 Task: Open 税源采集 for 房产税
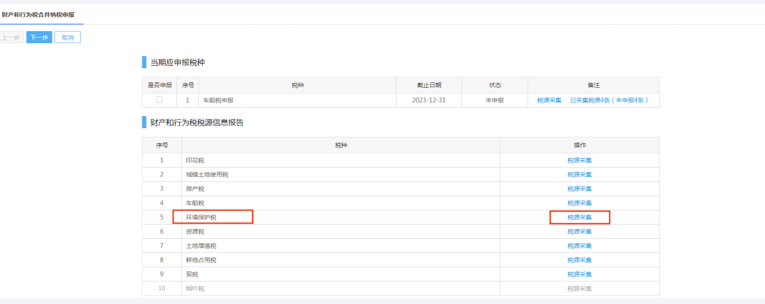click(579, 188)
